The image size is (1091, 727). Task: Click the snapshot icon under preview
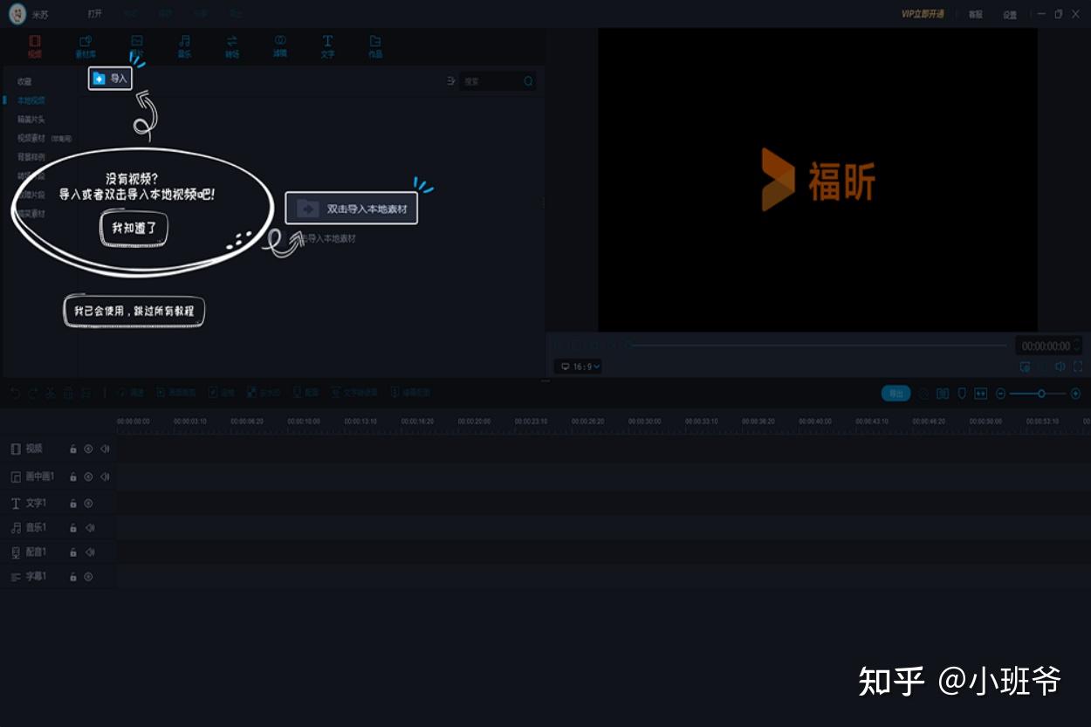(1026, 367)
